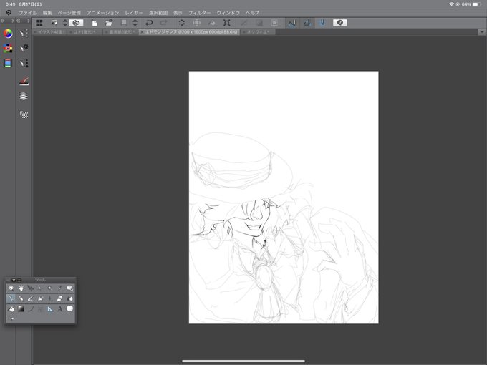Select the Operation object tool
Screen dimensions: 487x365
tap(31, 288)
